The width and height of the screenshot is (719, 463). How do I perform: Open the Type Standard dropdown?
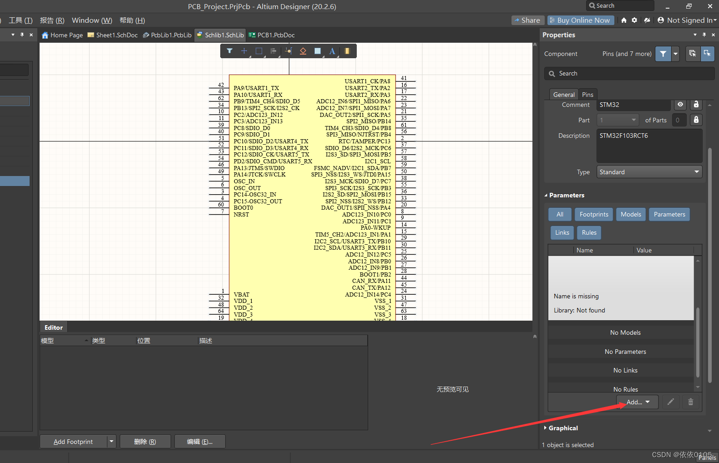point(649,172)
